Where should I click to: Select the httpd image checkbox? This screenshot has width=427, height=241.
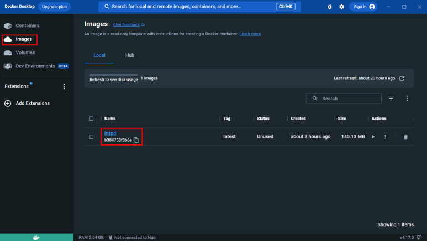91,137
